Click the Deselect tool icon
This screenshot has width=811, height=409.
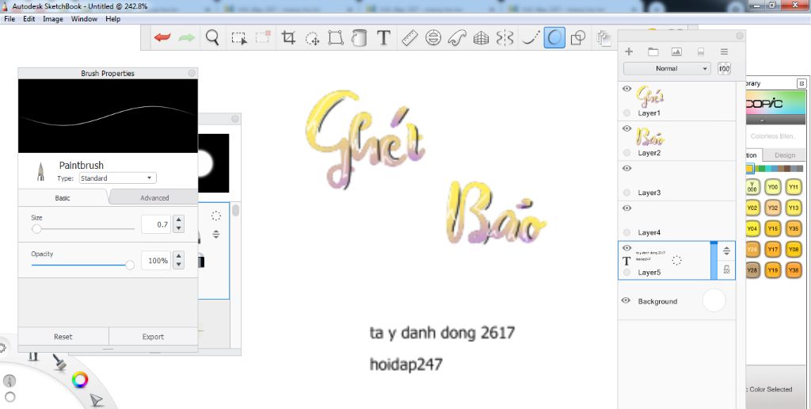[x=263, y=36]
